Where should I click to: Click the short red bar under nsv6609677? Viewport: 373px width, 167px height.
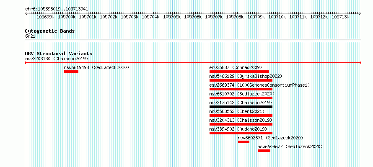[264, 151]
